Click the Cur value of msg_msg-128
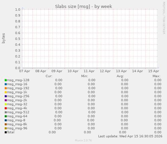This screenshot has width=167, height=144. click(59, 80)
